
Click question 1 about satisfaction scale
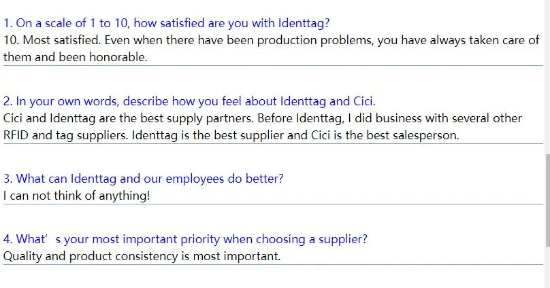point(166,23)
